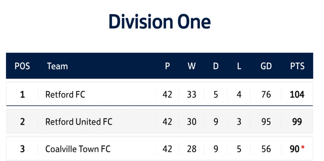
Task: Click the GD column header
Action: 266,66
